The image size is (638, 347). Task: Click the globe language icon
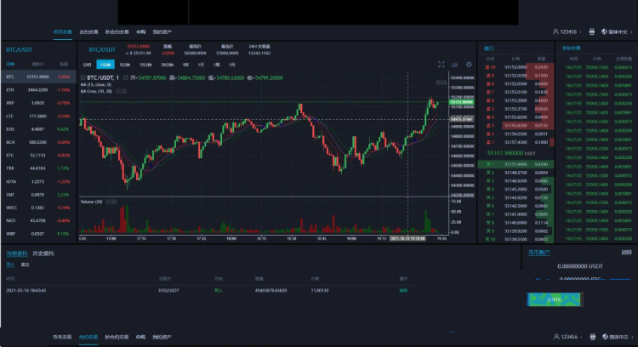coord(602,31)
